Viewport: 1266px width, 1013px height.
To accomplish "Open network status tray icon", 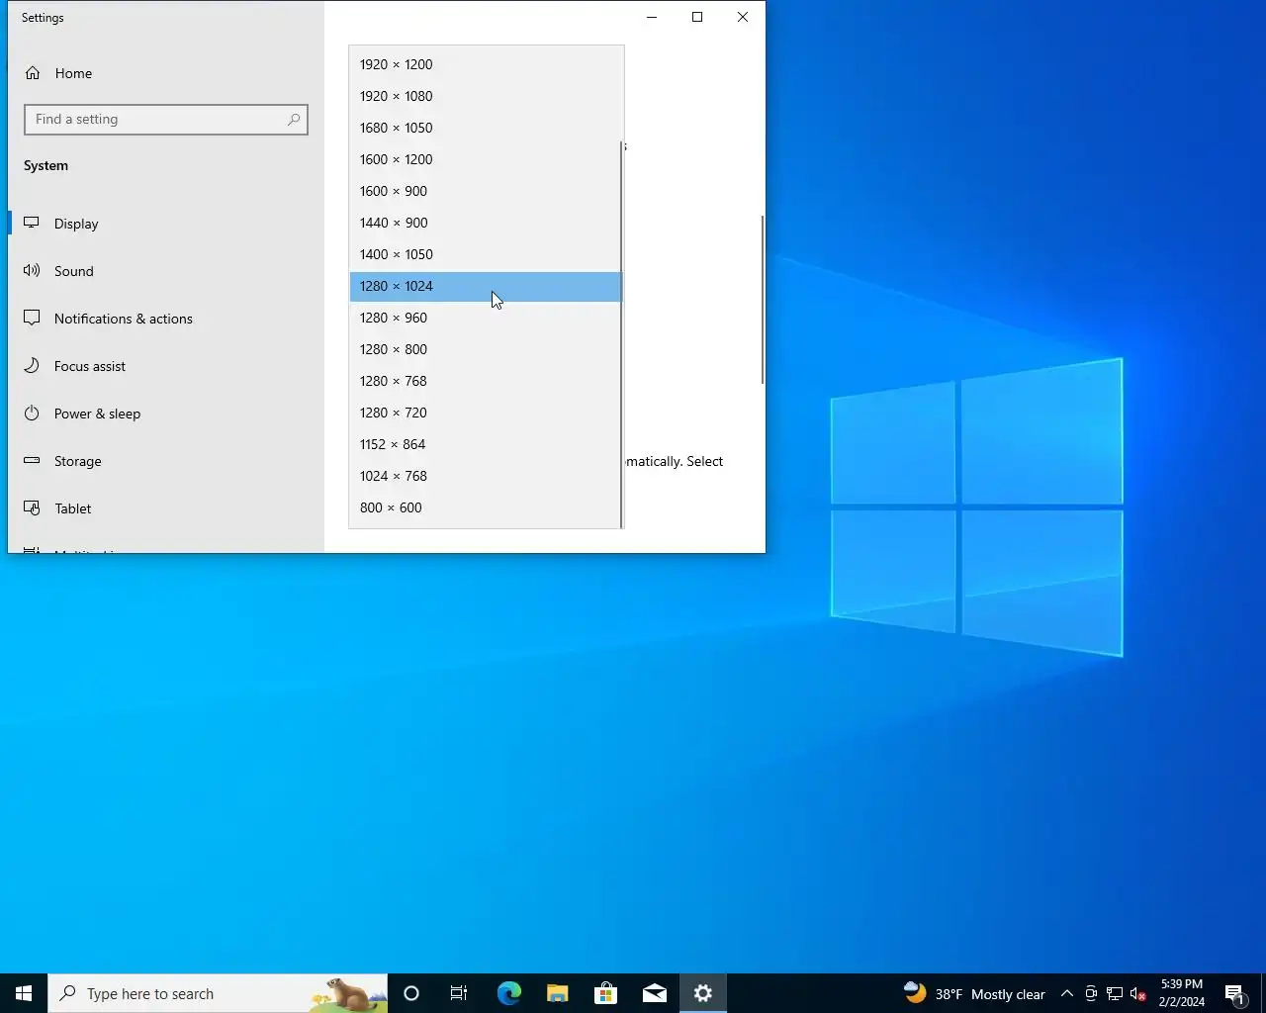I will click(1115, 993).
